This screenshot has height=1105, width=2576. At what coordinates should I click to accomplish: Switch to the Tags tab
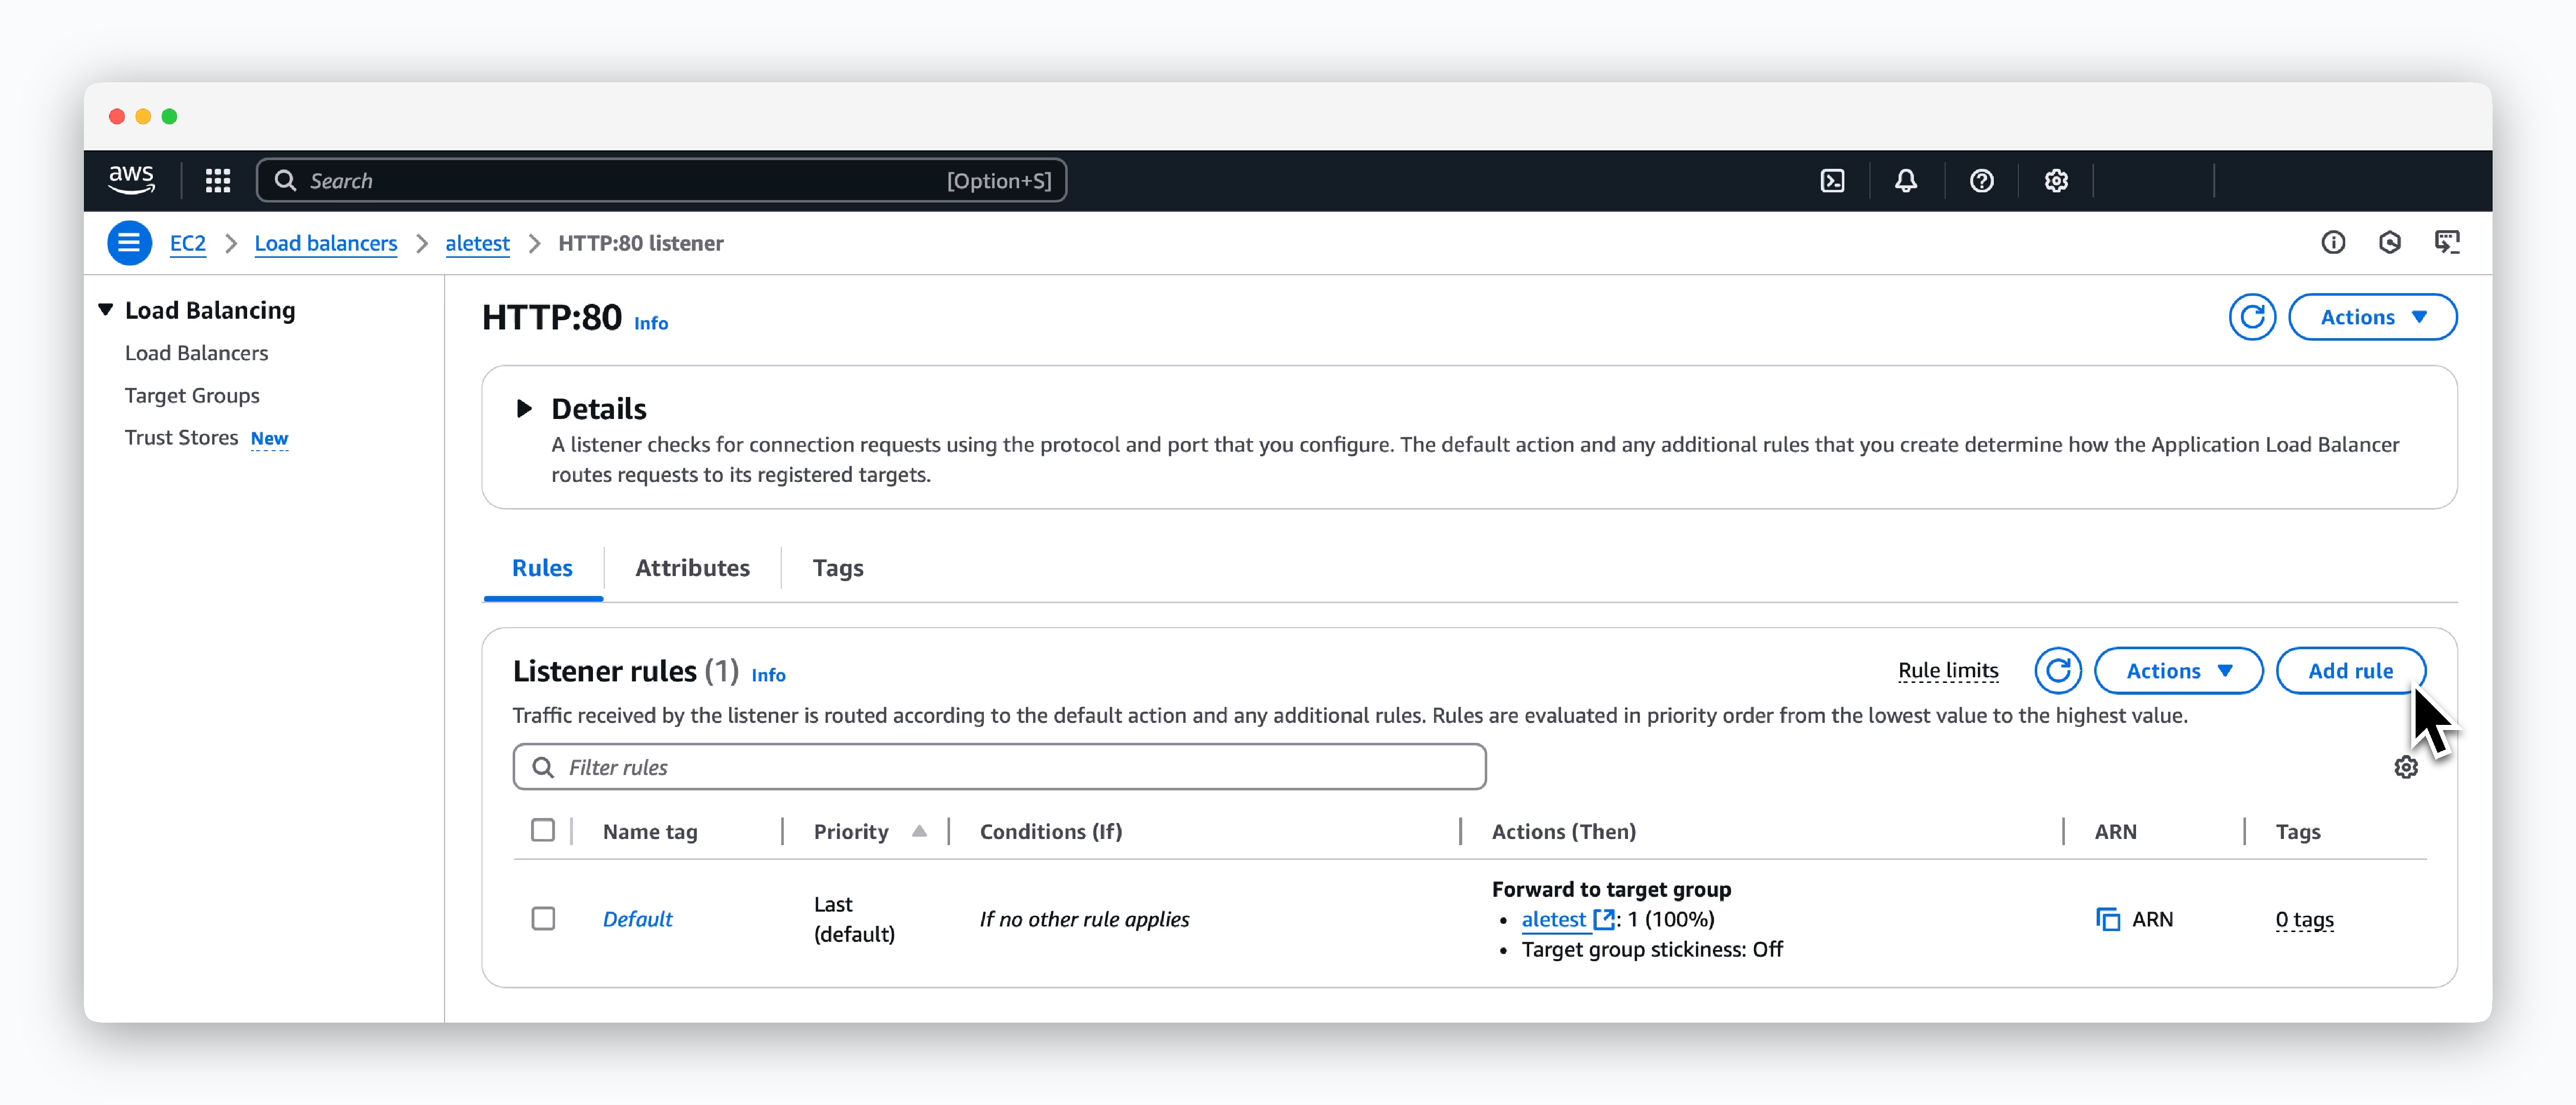pos(837,568)
